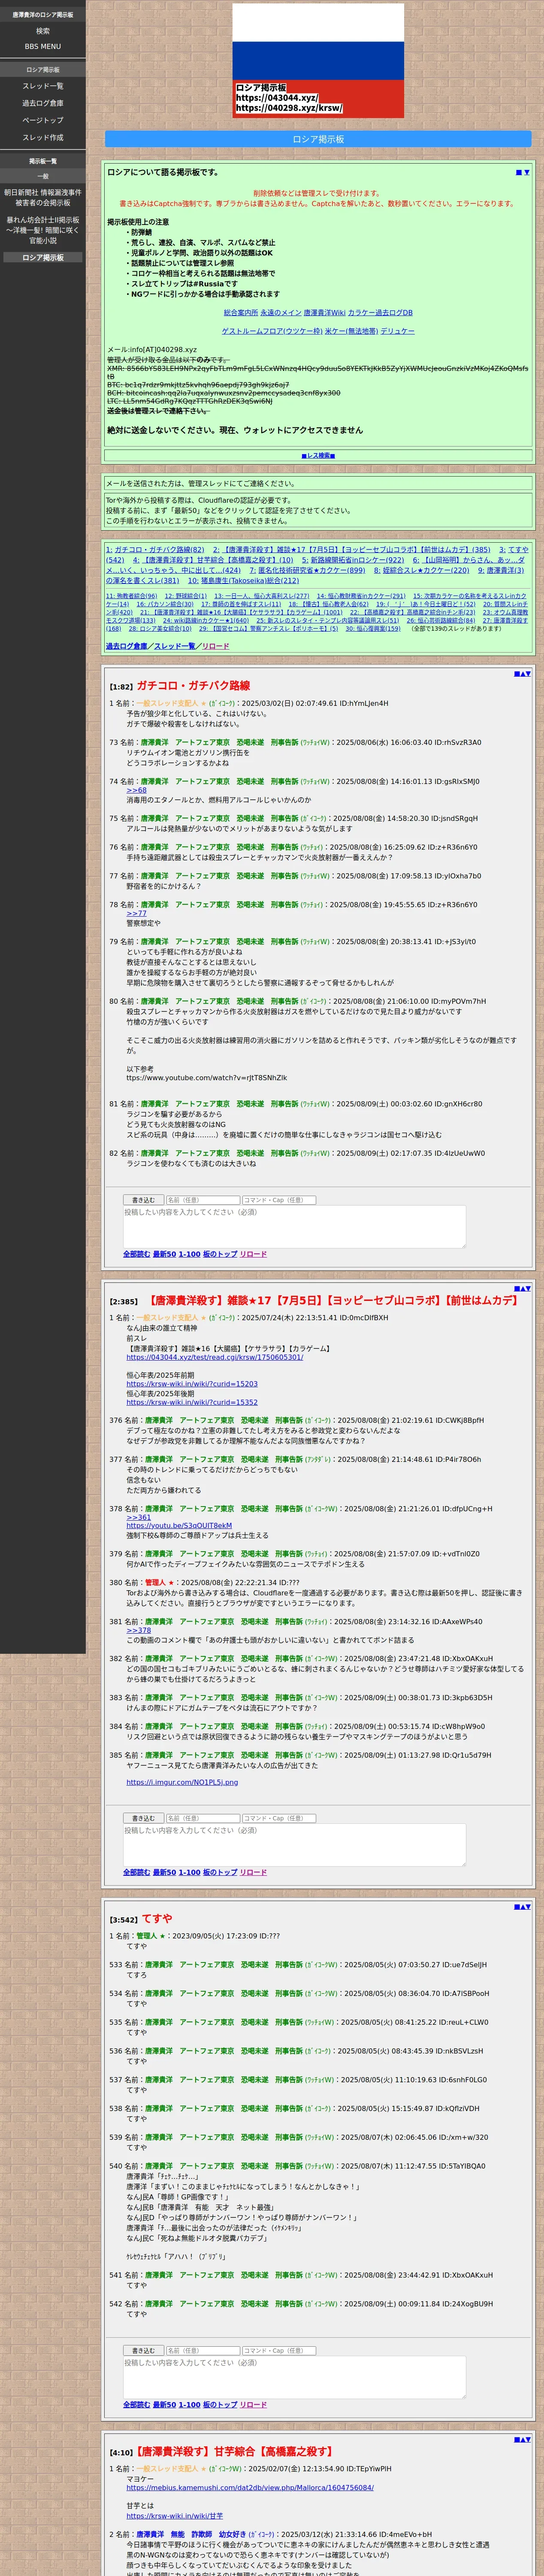Open the 雑談★17 thread title
This screenshot has width=544, height=2576.
pos(332,1301)
